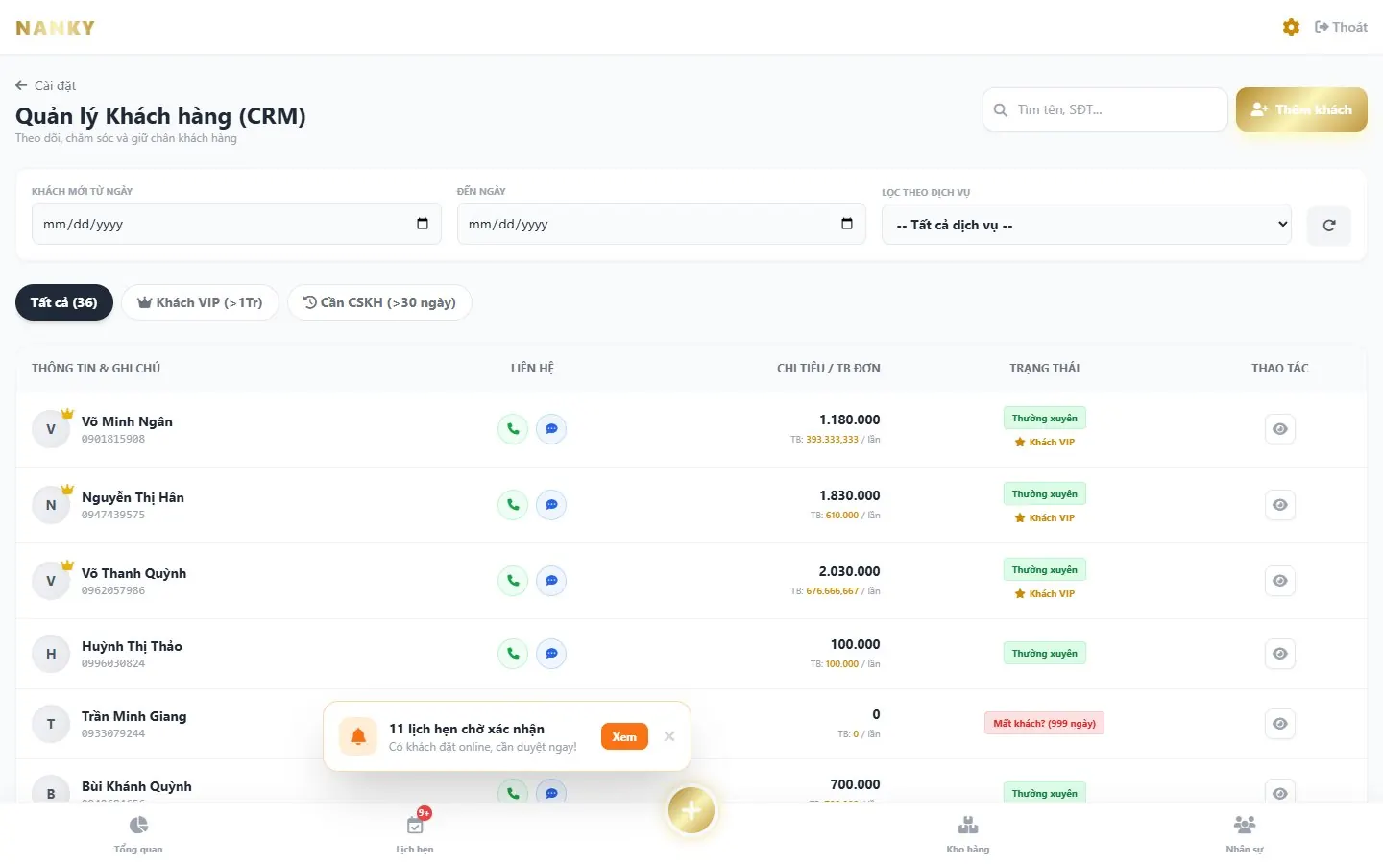Call Nguyễn Thị Hân via phone icon

(x=513, y=505)
